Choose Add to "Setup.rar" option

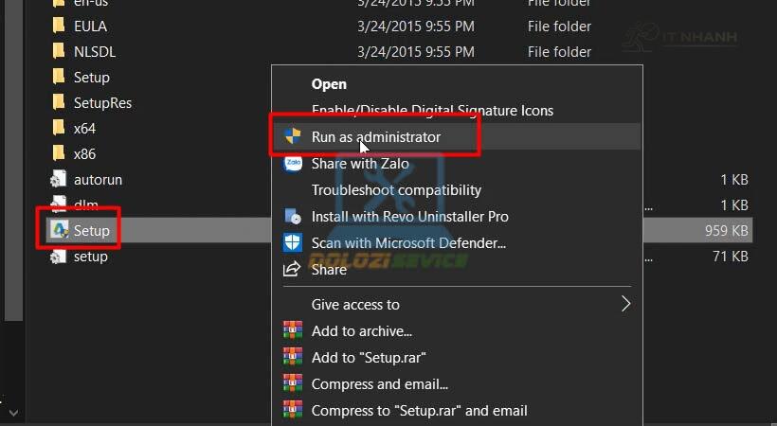[369, 358]
